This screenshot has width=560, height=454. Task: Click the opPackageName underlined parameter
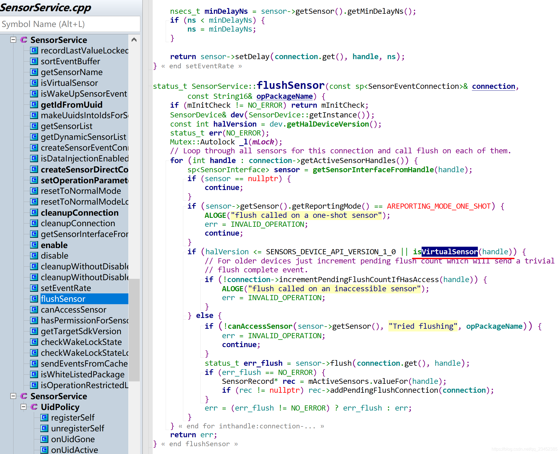[284, 96]
